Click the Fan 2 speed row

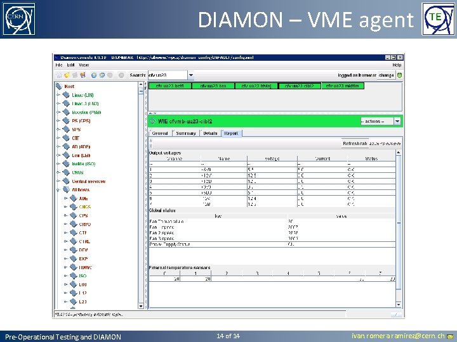pyautogui.click(x=272, y=232)
